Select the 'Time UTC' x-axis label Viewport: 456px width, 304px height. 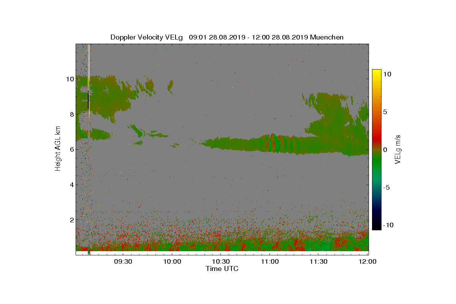tap(222, 269)
